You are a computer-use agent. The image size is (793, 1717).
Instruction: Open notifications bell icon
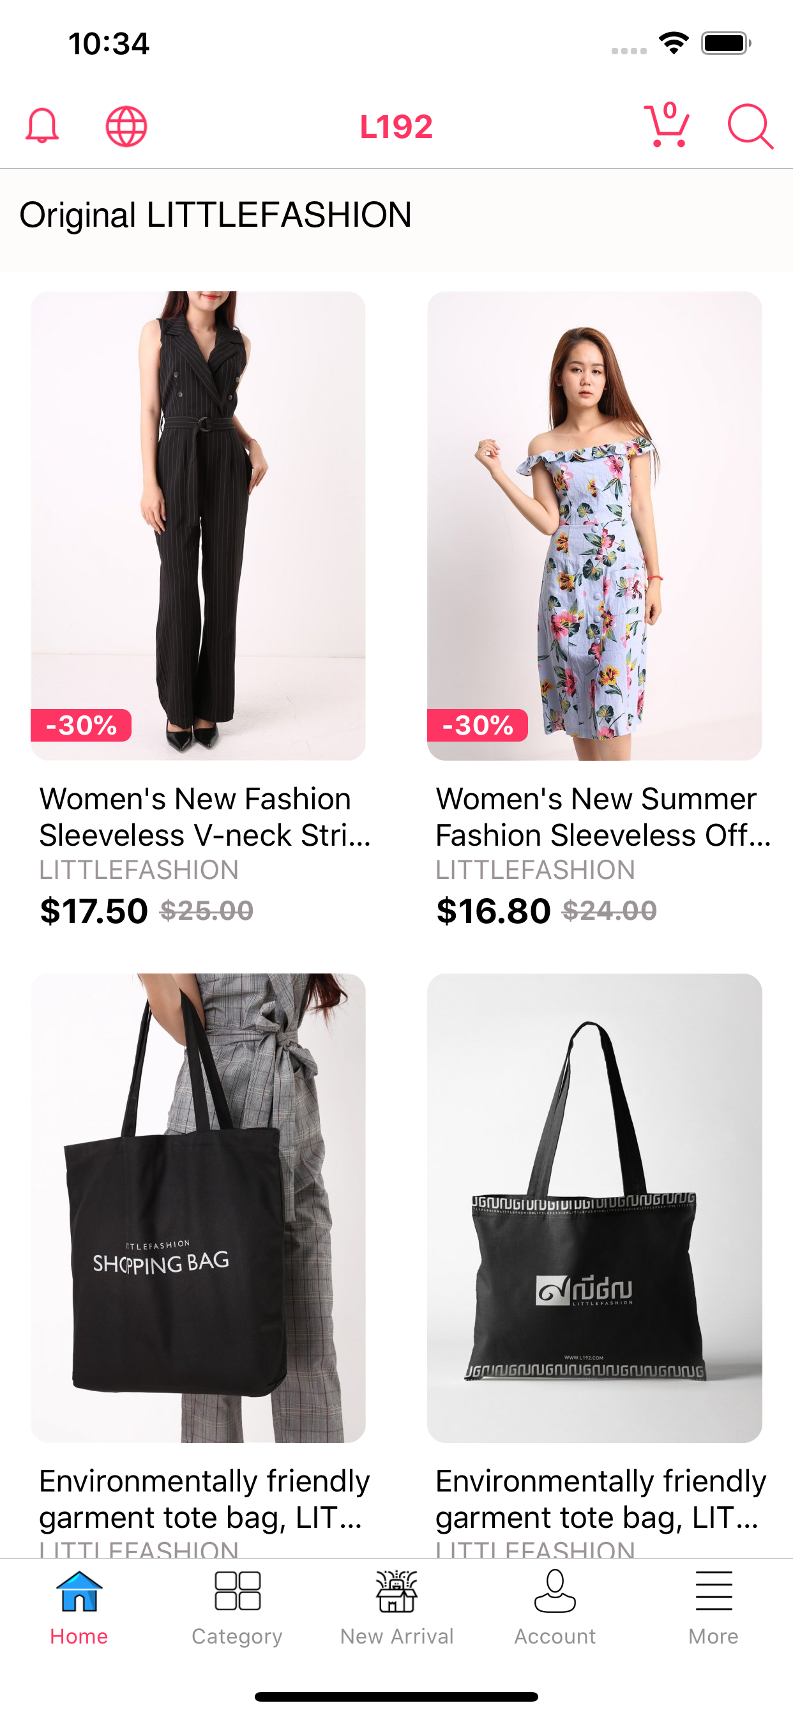pos(42,126)
